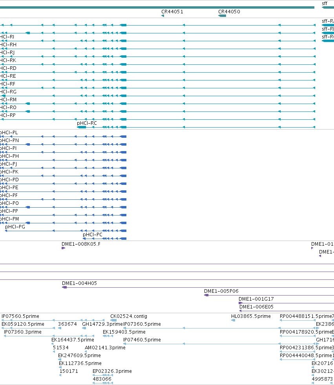
Task: Click the pHCl-RC transcript thick exon block
Action: (x=82, y=127)
